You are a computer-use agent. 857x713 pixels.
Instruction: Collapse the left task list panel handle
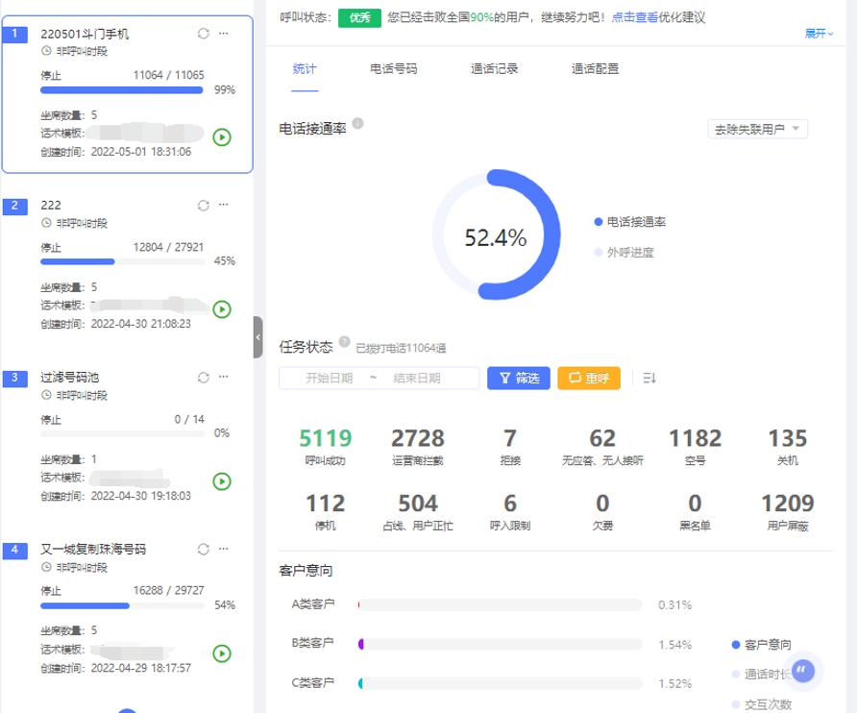click(257, 337)
